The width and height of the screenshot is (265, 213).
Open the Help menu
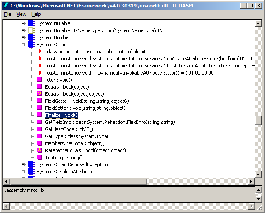click(x=36, y=15)
